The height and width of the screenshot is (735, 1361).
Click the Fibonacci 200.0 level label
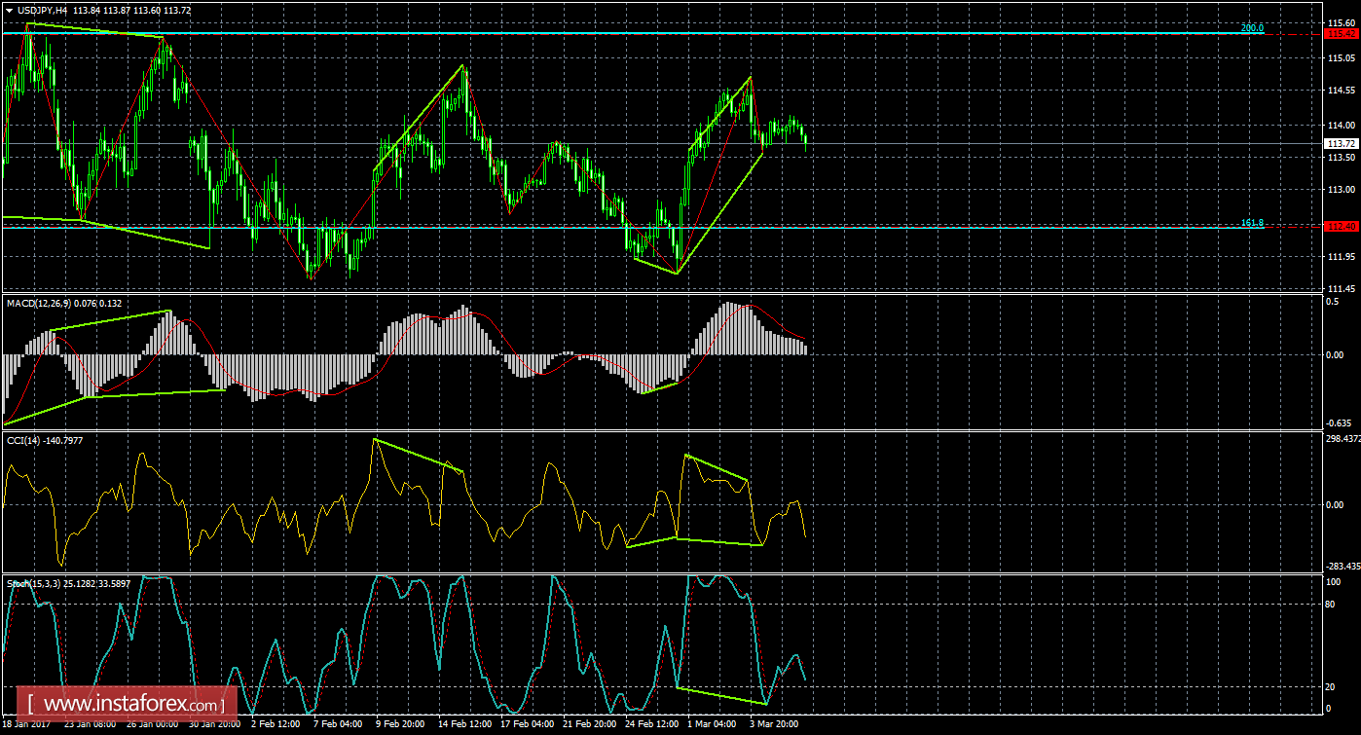1252,28
